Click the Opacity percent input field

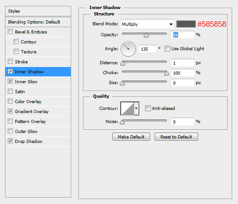[x=183, y=35]
